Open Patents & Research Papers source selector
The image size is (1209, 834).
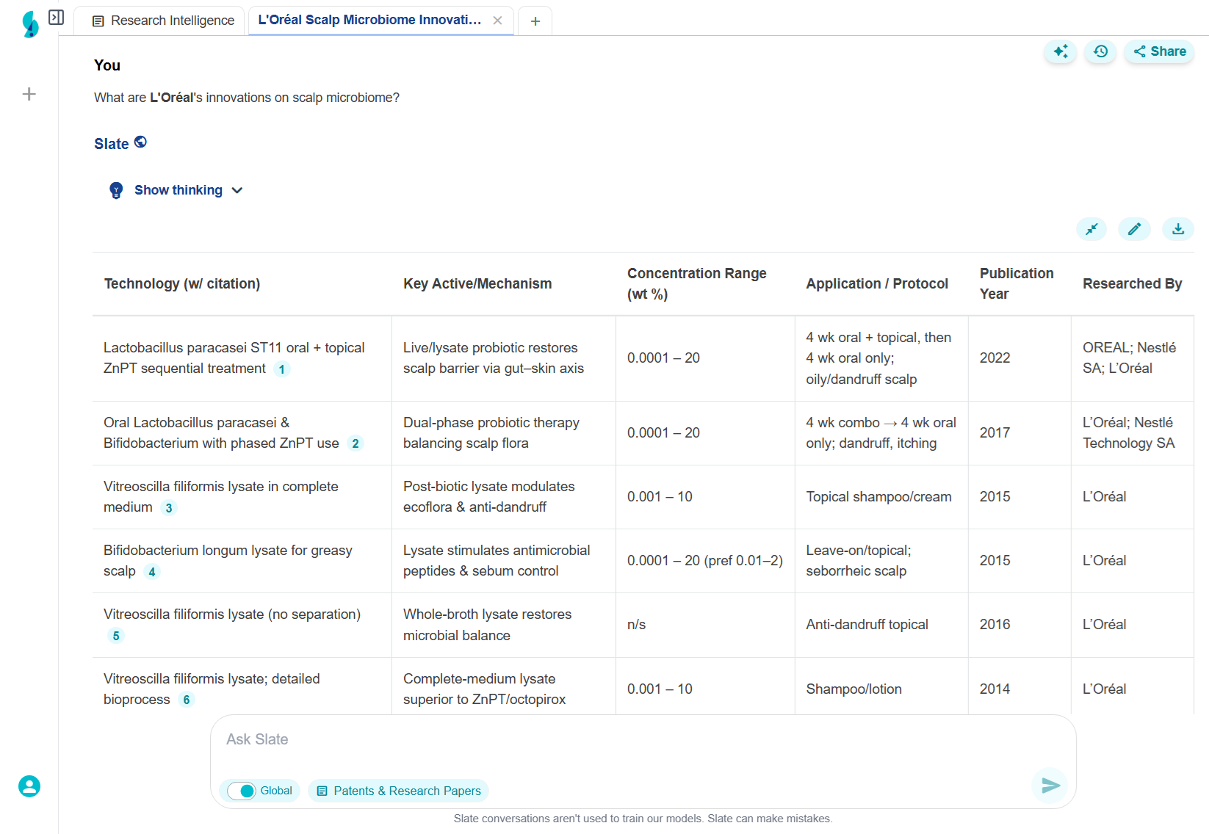coord(398,791)
